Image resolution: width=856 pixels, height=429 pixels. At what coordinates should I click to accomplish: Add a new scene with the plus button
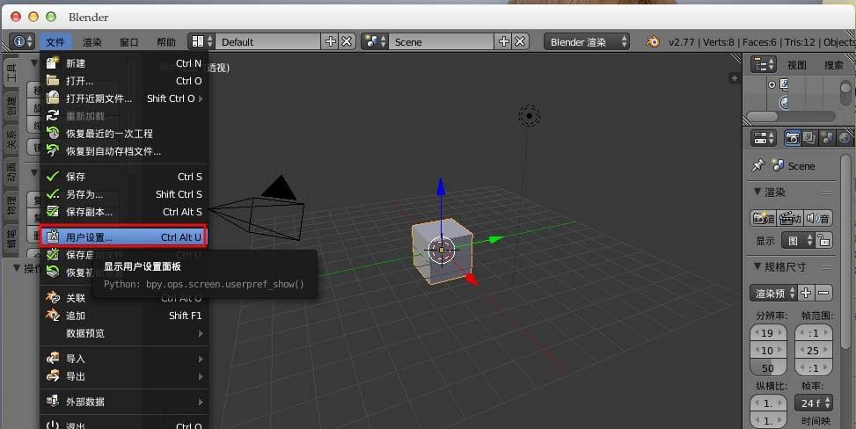pyautogui.click(x=504, y=41)
